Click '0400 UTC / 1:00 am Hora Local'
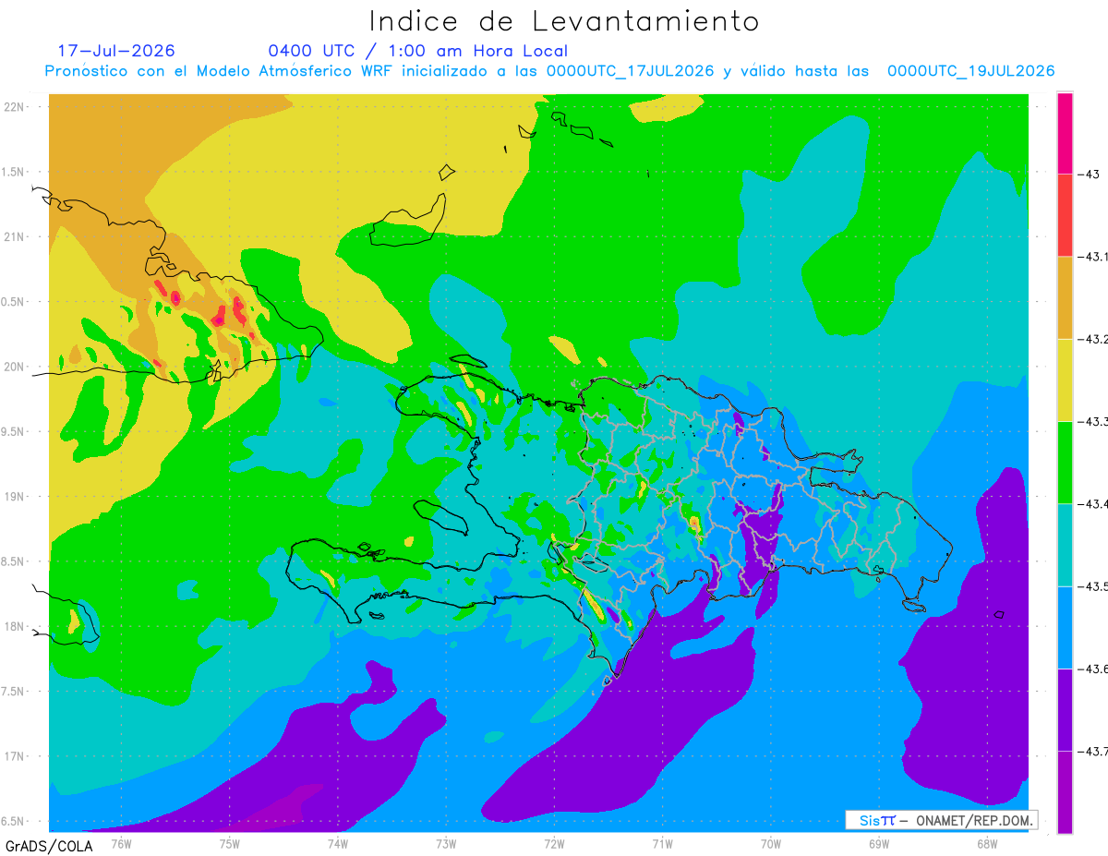Screen dimensions: 1108x856 tap(417, 51)
